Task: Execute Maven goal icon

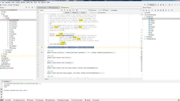Action: (158, 10)
